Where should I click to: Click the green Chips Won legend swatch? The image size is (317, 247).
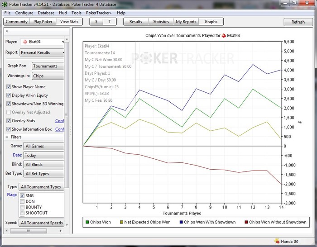coord(87,222)
